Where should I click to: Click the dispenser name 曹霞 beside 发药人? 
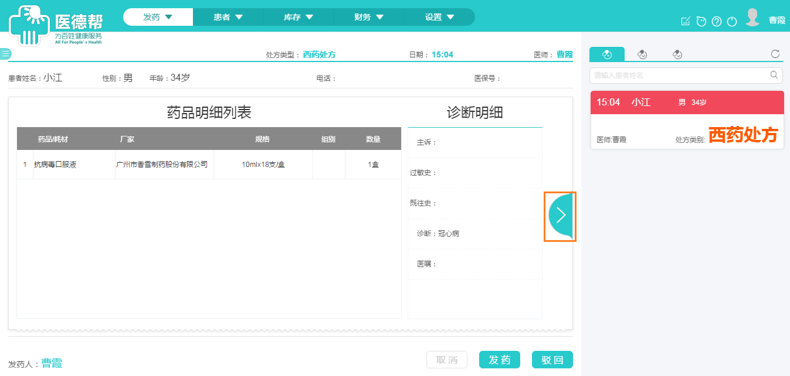[x=52, y=363]
